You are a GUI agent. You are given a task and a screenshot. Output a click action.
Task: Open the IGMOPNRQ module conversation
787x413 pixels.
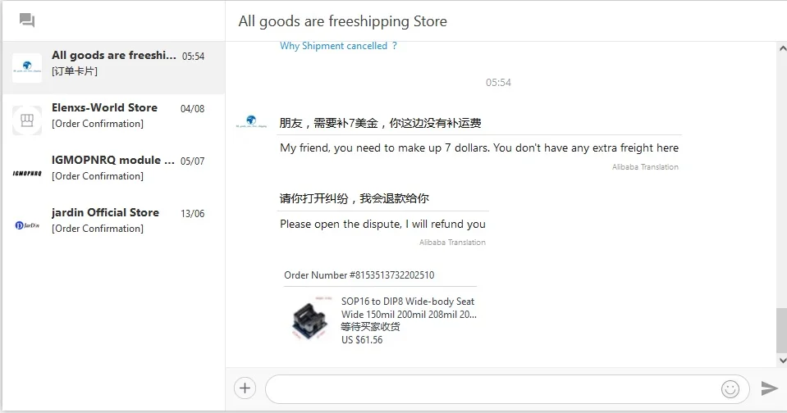coord(113,173)
